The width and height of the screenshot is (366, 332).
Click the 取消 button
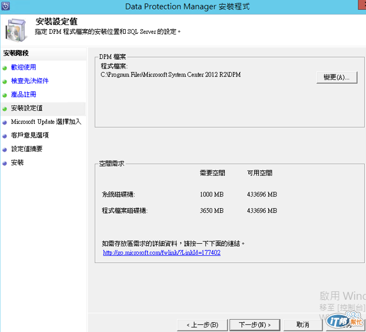pyautogui.click(x=303, y=325)
